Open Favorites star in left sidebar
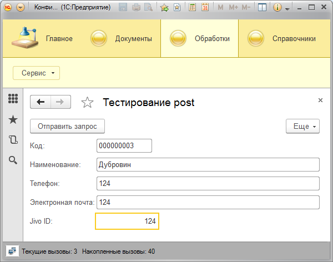This screenshot has width=333, height=262. (13, 120)
